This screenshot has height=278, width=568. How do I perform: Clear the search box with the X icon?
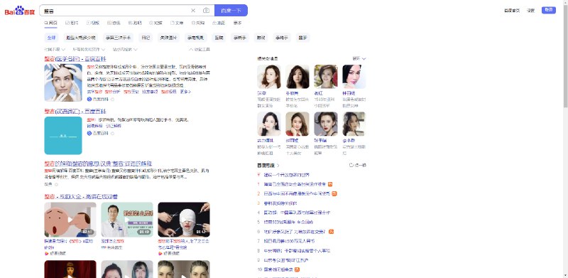pyautogui.click(x=193, y=11)
